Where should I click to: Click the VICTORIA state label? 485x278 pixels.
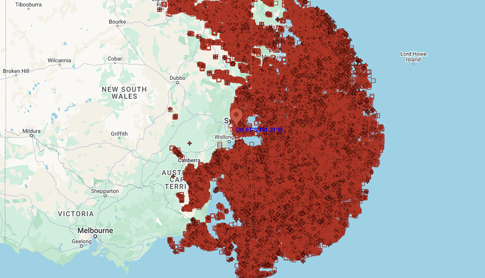click(x=76, y=214)
